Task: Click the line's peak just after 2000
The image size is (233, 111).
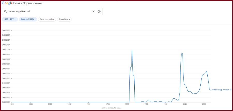Action: [206, 71]
